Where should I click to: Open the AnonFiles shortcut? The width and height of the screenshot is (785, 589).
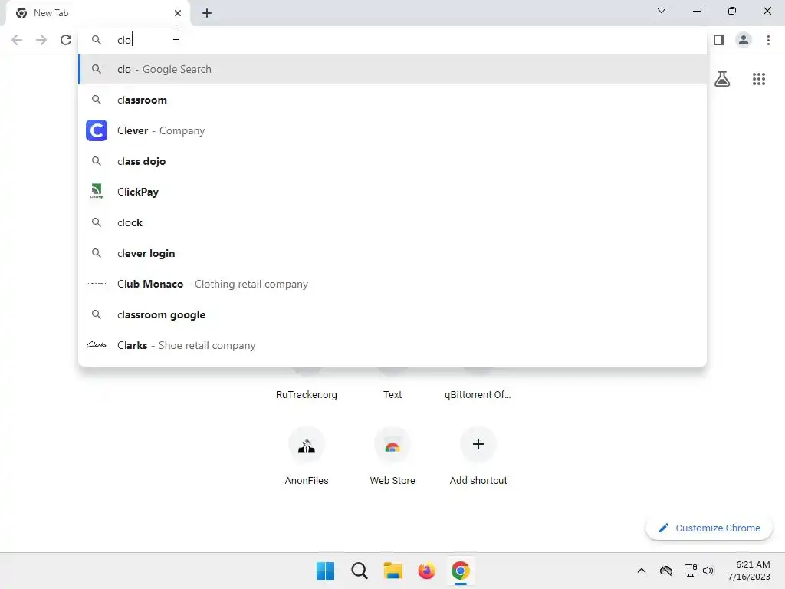[x=307, y=456]
